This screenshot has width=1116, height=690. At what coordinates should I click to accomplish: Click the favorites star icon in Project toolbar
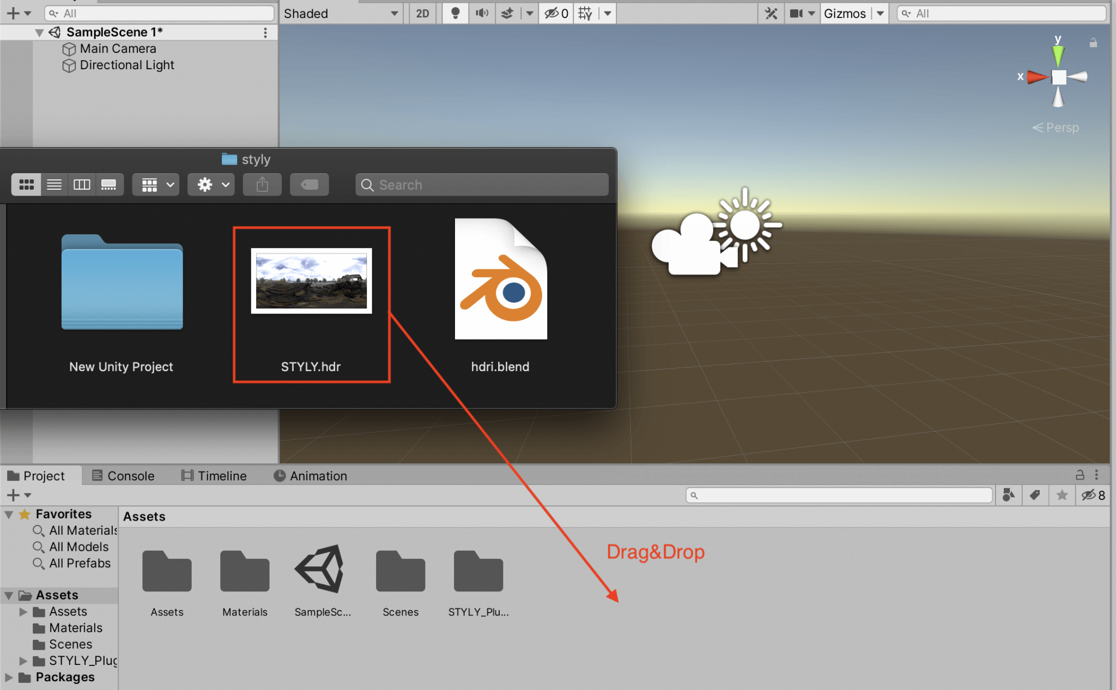[x=1062, y=495]
